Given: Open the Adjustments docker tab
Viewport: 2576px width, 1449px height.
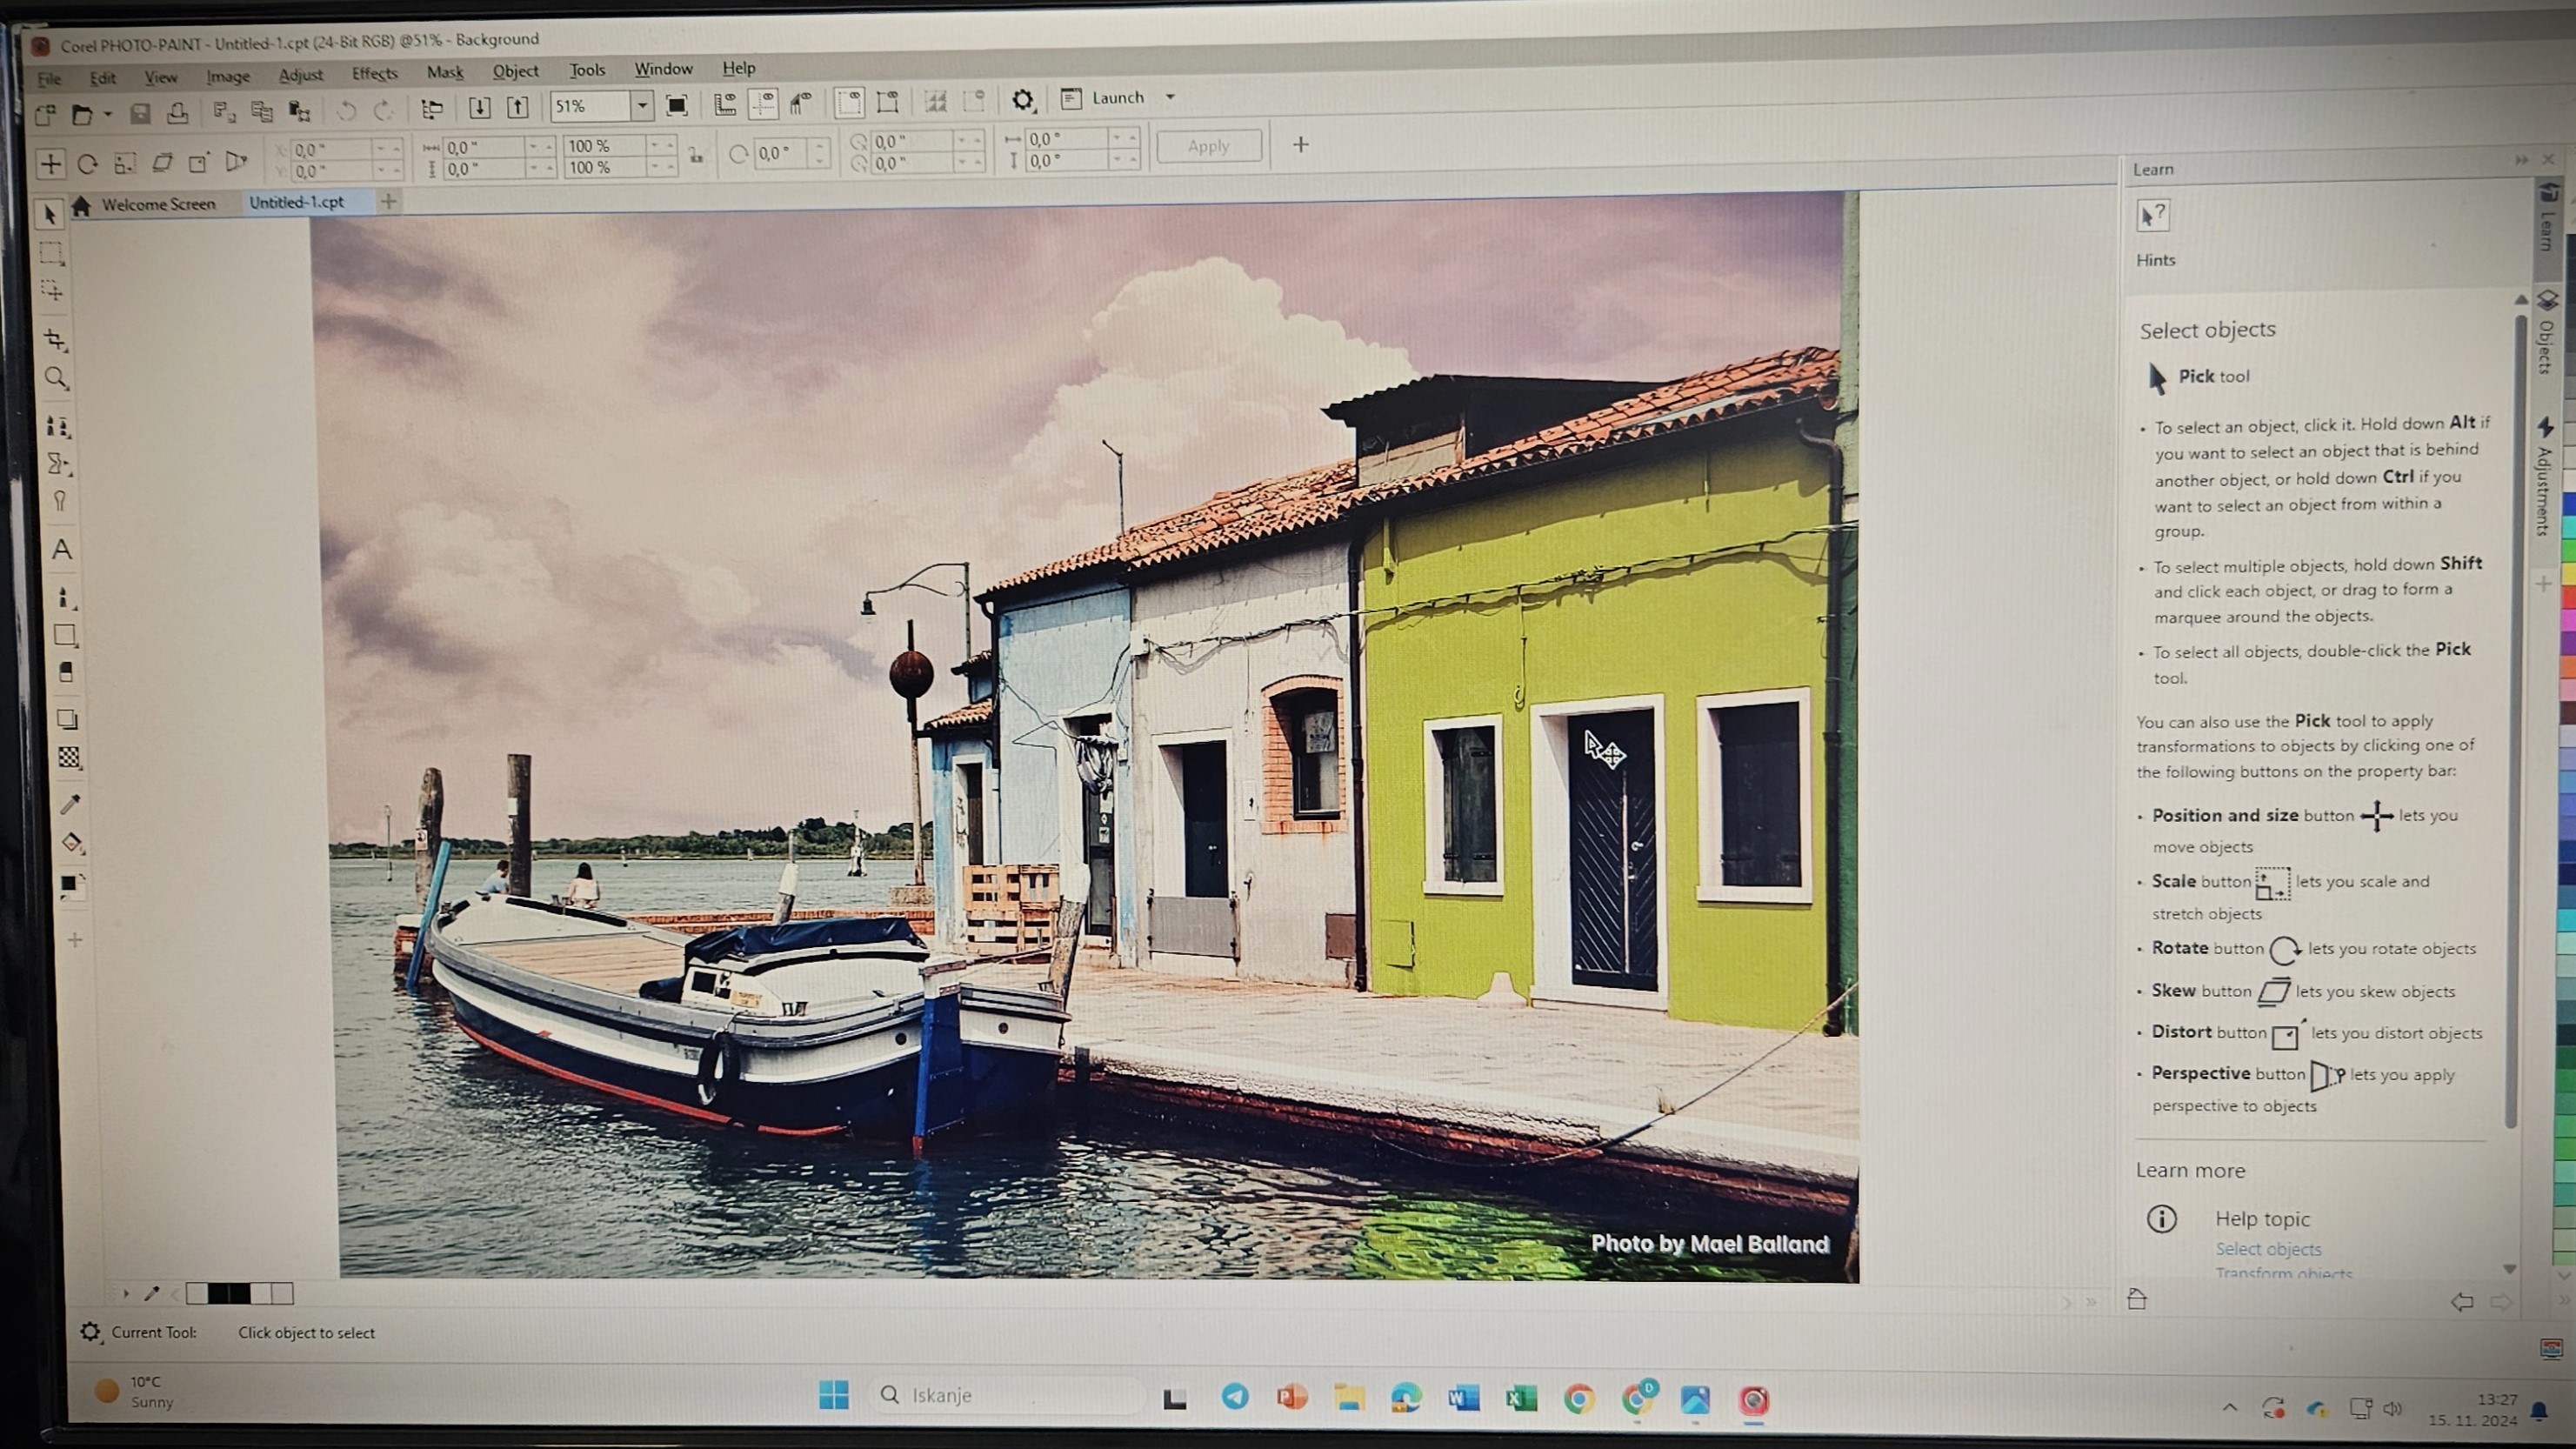Looking at the screenshot, I should pos(2545,476).
